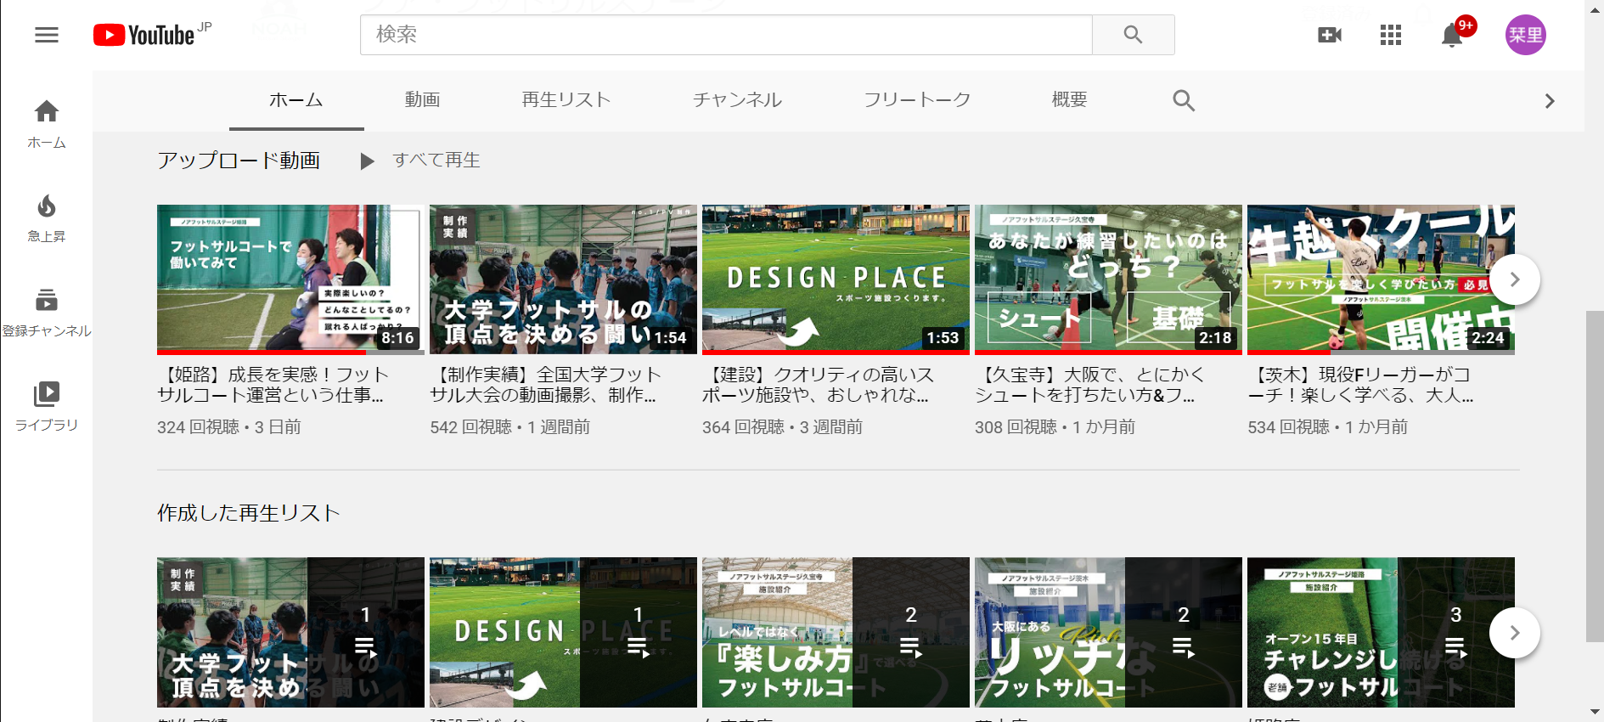Viewport: 1604px width, 722px height.
Task: Open the あなたが練習したいのは video thumbnail
Action: coord(1108,279)
